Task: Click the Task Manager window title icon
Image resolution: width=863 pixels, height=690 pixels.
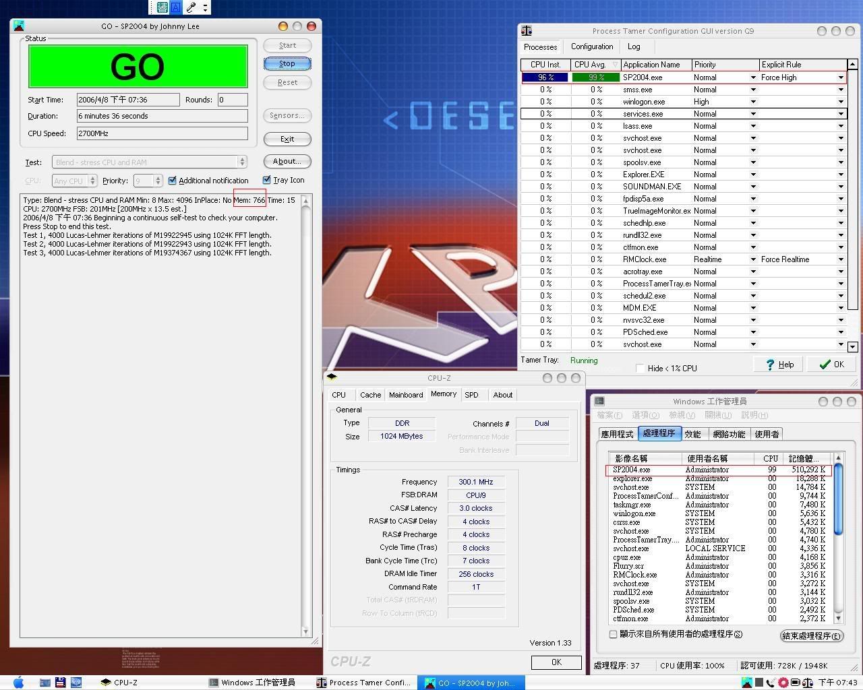Action: (x=599, y=401)
